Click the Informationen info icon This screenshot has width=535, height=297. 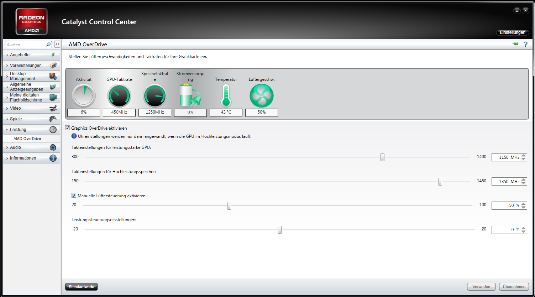coord(53,158)
